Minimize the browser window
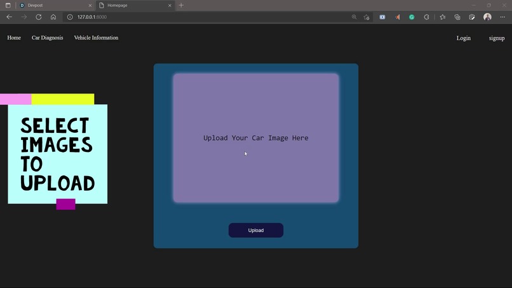This screenshot has height=288, width=512. (474, 5)
